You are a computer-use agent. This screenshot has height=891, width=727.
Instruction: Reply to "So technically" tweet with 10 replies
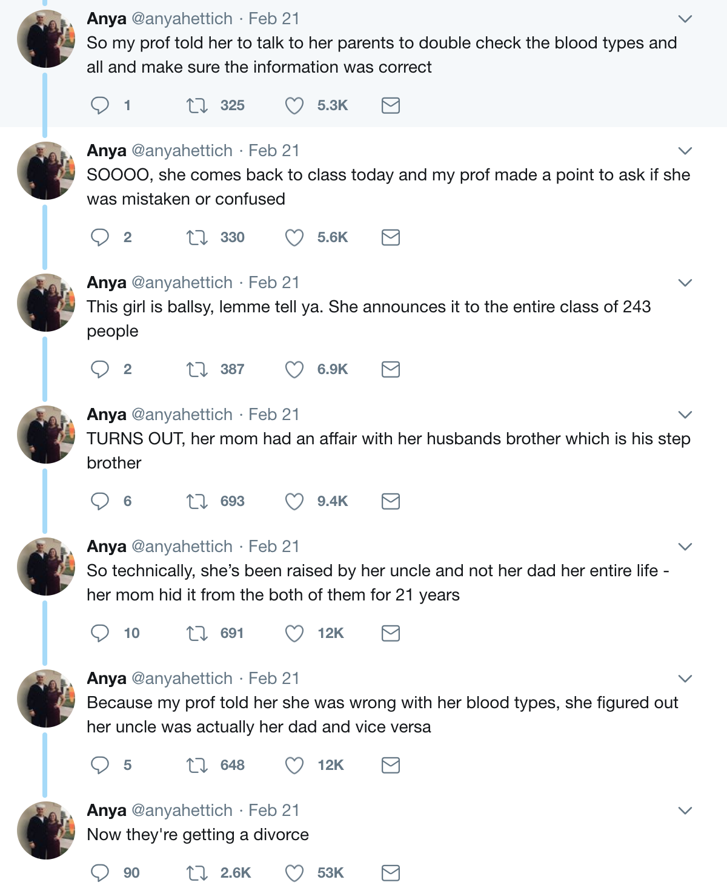[x=99, y=633]
